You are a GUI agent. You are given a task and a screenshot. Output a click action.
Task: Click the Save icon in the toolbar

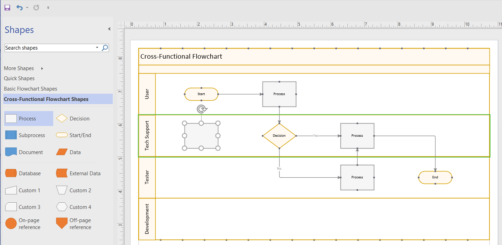[x=7, y=7]
